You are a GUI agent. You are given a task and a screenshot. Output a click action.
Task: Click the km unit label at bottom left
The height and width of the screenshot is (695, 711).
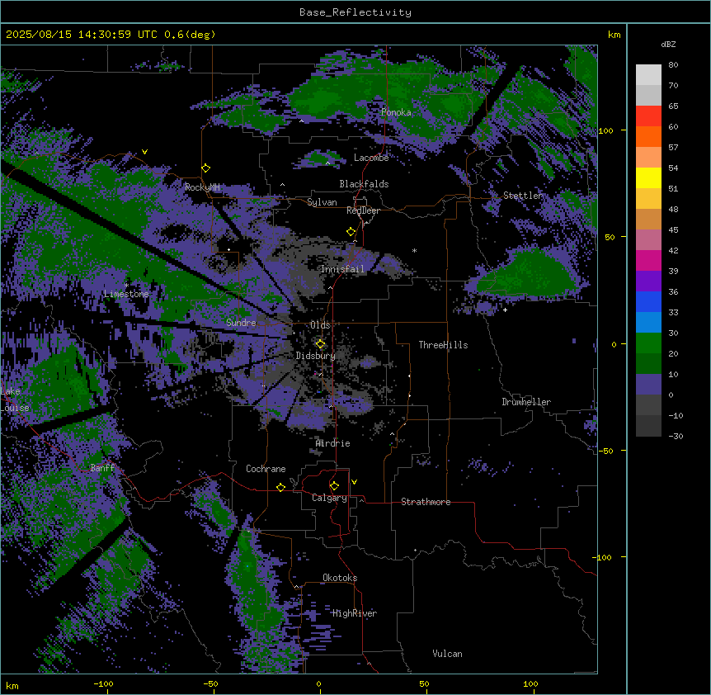pyautogui.click(x=12, y=685)
